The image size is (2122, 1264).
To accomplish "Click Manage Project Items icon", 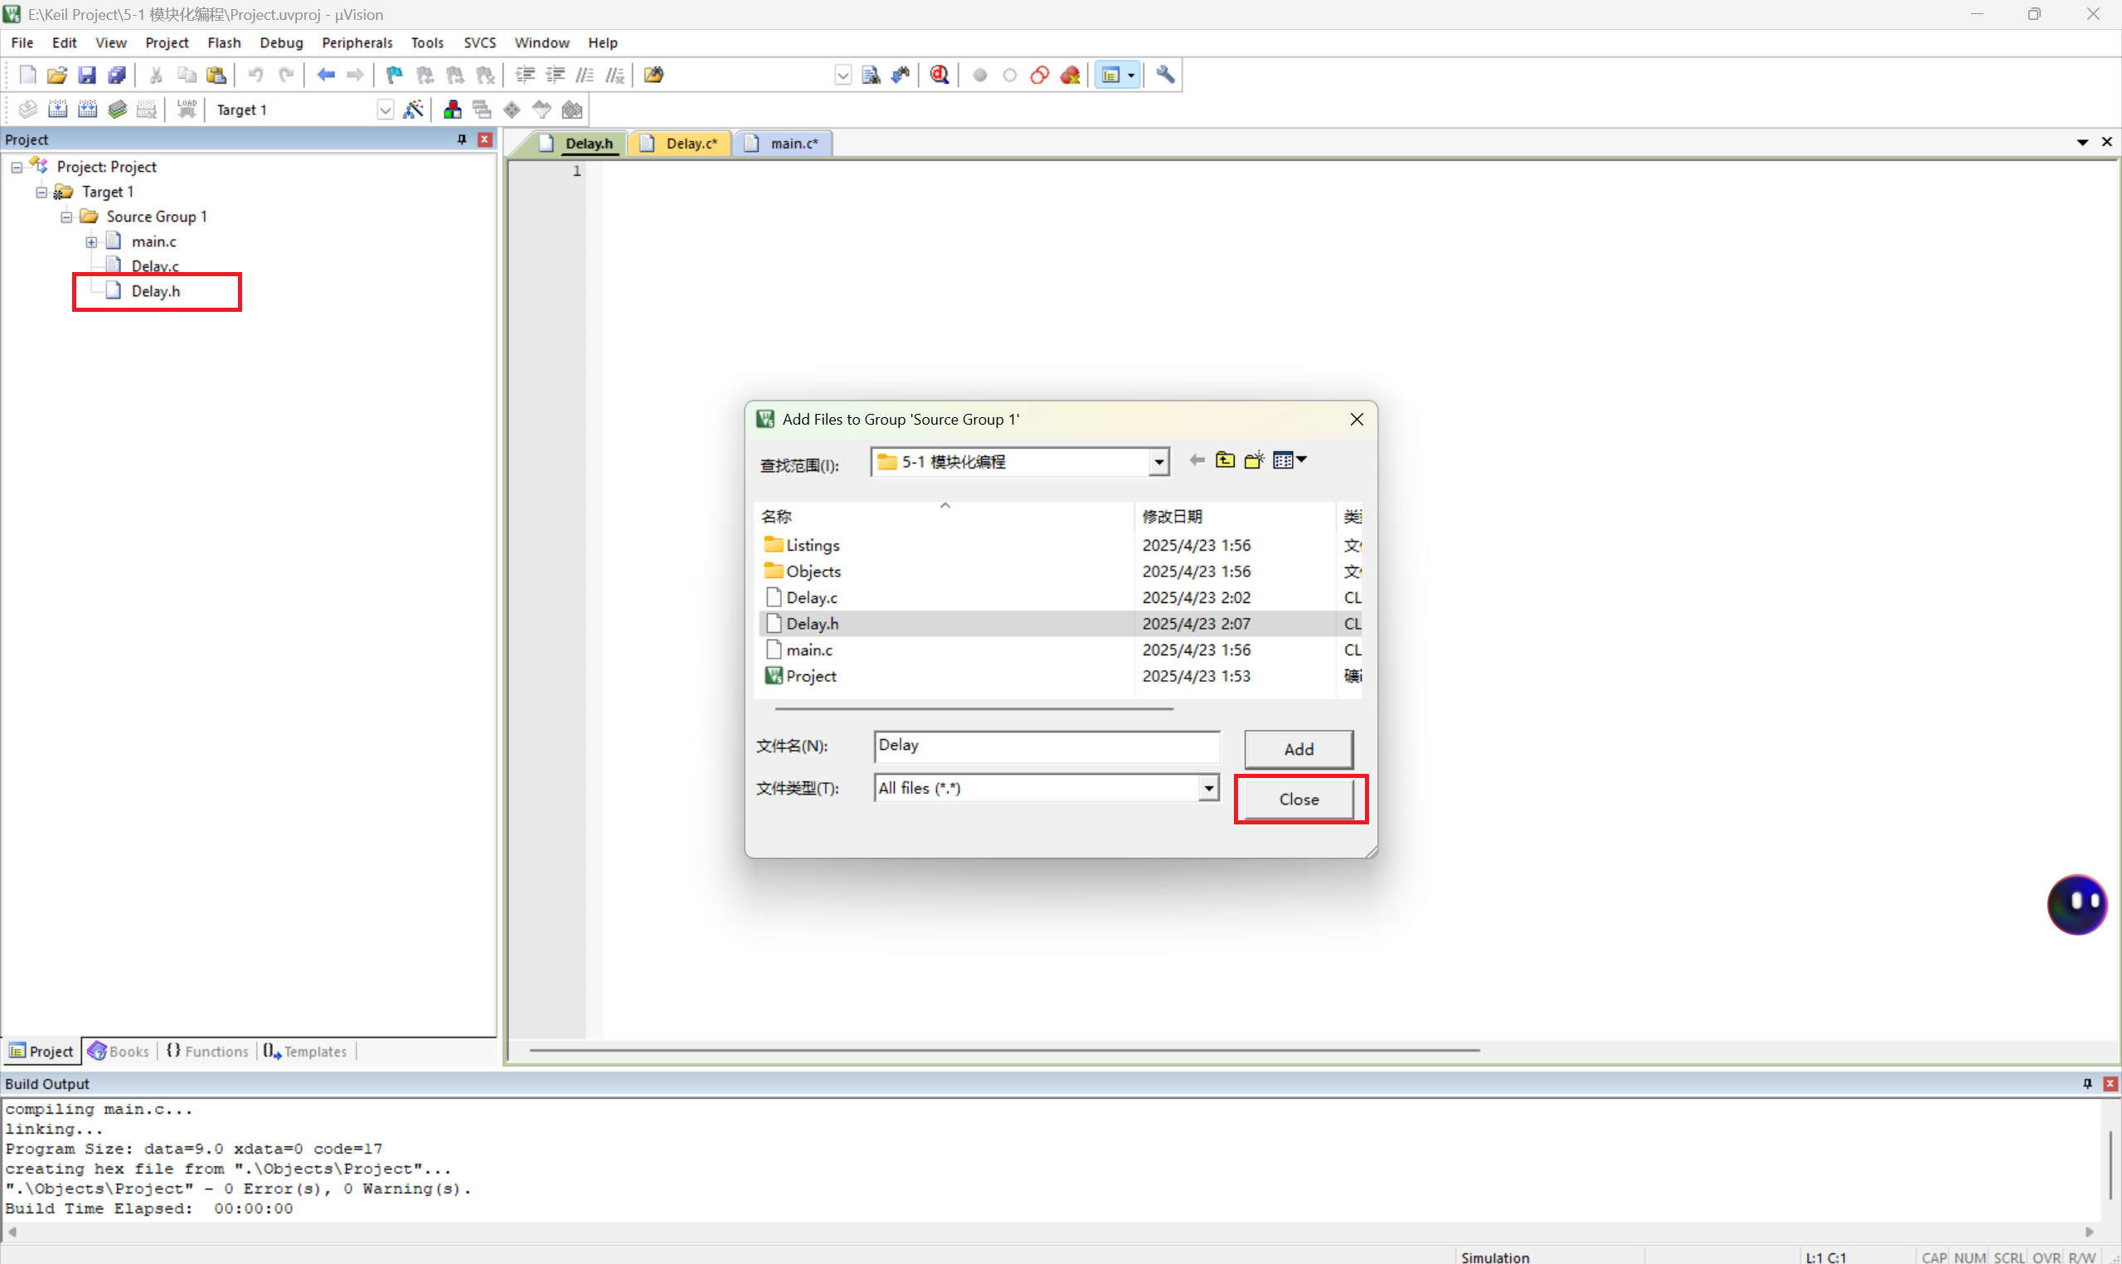I will 452,109.
